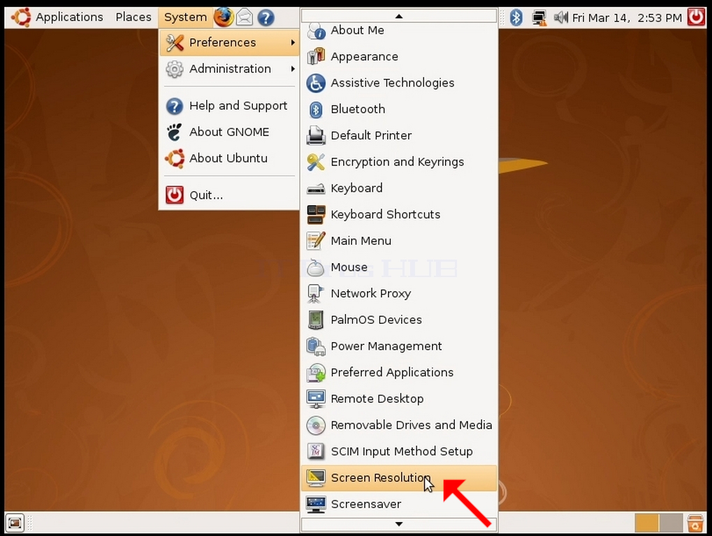Screen dimensions: 712x536
Task: Click the date and time clock
Action: [x=627, y=17]
